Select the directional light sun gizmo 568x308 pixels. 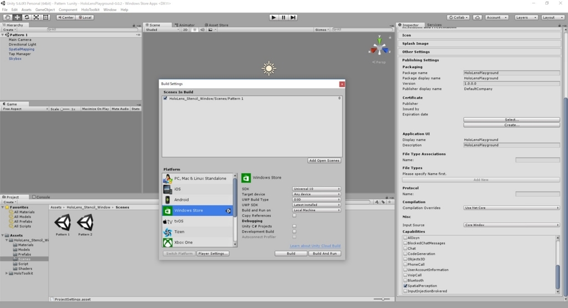(x=269, y=68)
